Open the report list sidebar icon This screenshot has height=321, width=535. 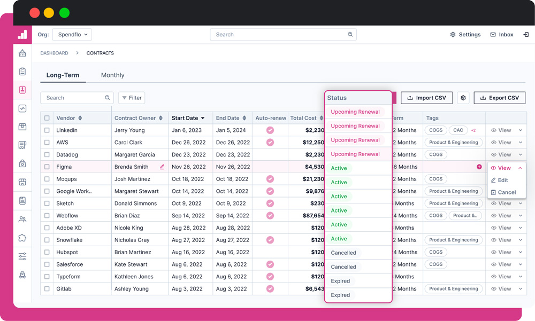click(x=22, y=200)
